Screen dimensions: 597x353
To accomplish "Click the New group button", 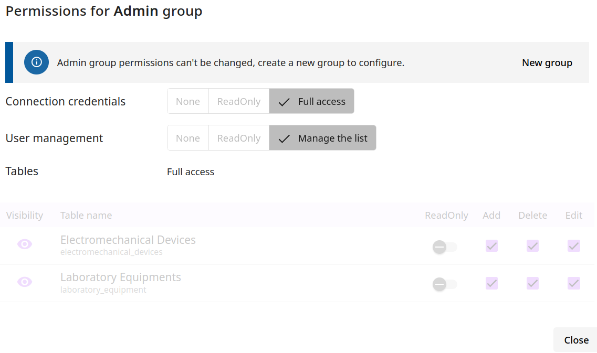I will pos(547,63).
